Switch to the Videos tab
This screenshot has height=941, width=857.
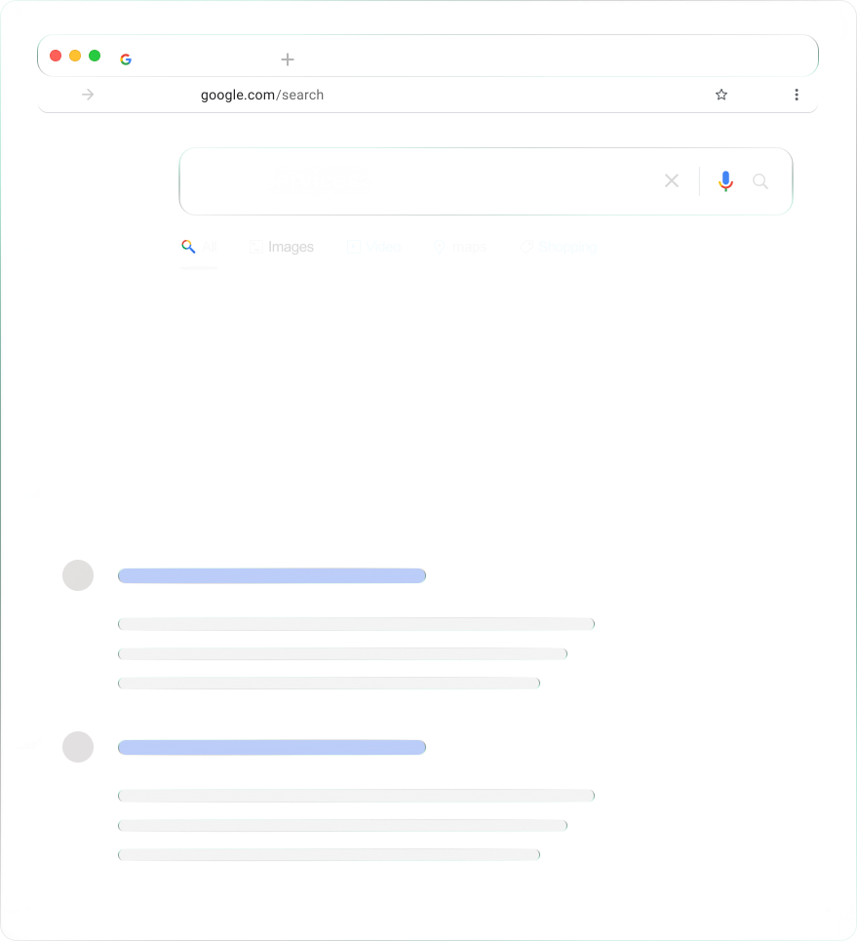point(375,247)
